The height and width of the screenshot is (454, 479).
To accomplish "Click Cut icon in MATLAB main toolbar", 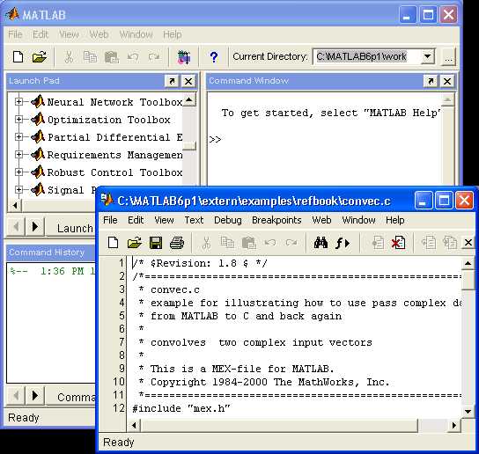I will coord(69,57).
